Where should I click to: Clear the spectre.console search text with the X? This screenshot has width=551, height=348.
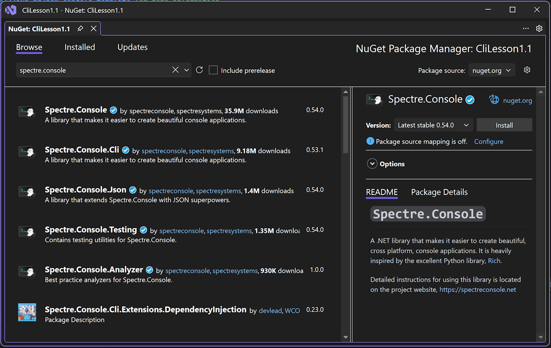coord(176,70)
